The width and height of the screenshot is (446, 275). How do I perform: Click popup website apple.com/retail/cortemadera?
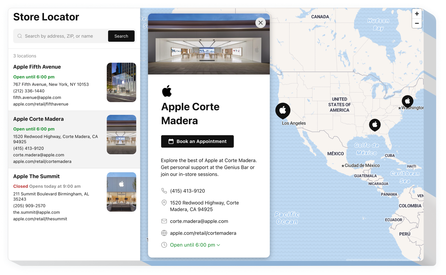pos(203,233)
